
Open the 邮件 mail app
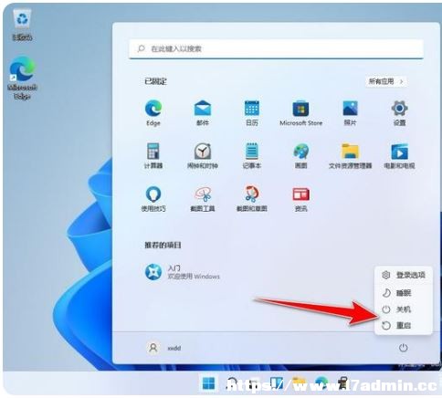point(203,112)
